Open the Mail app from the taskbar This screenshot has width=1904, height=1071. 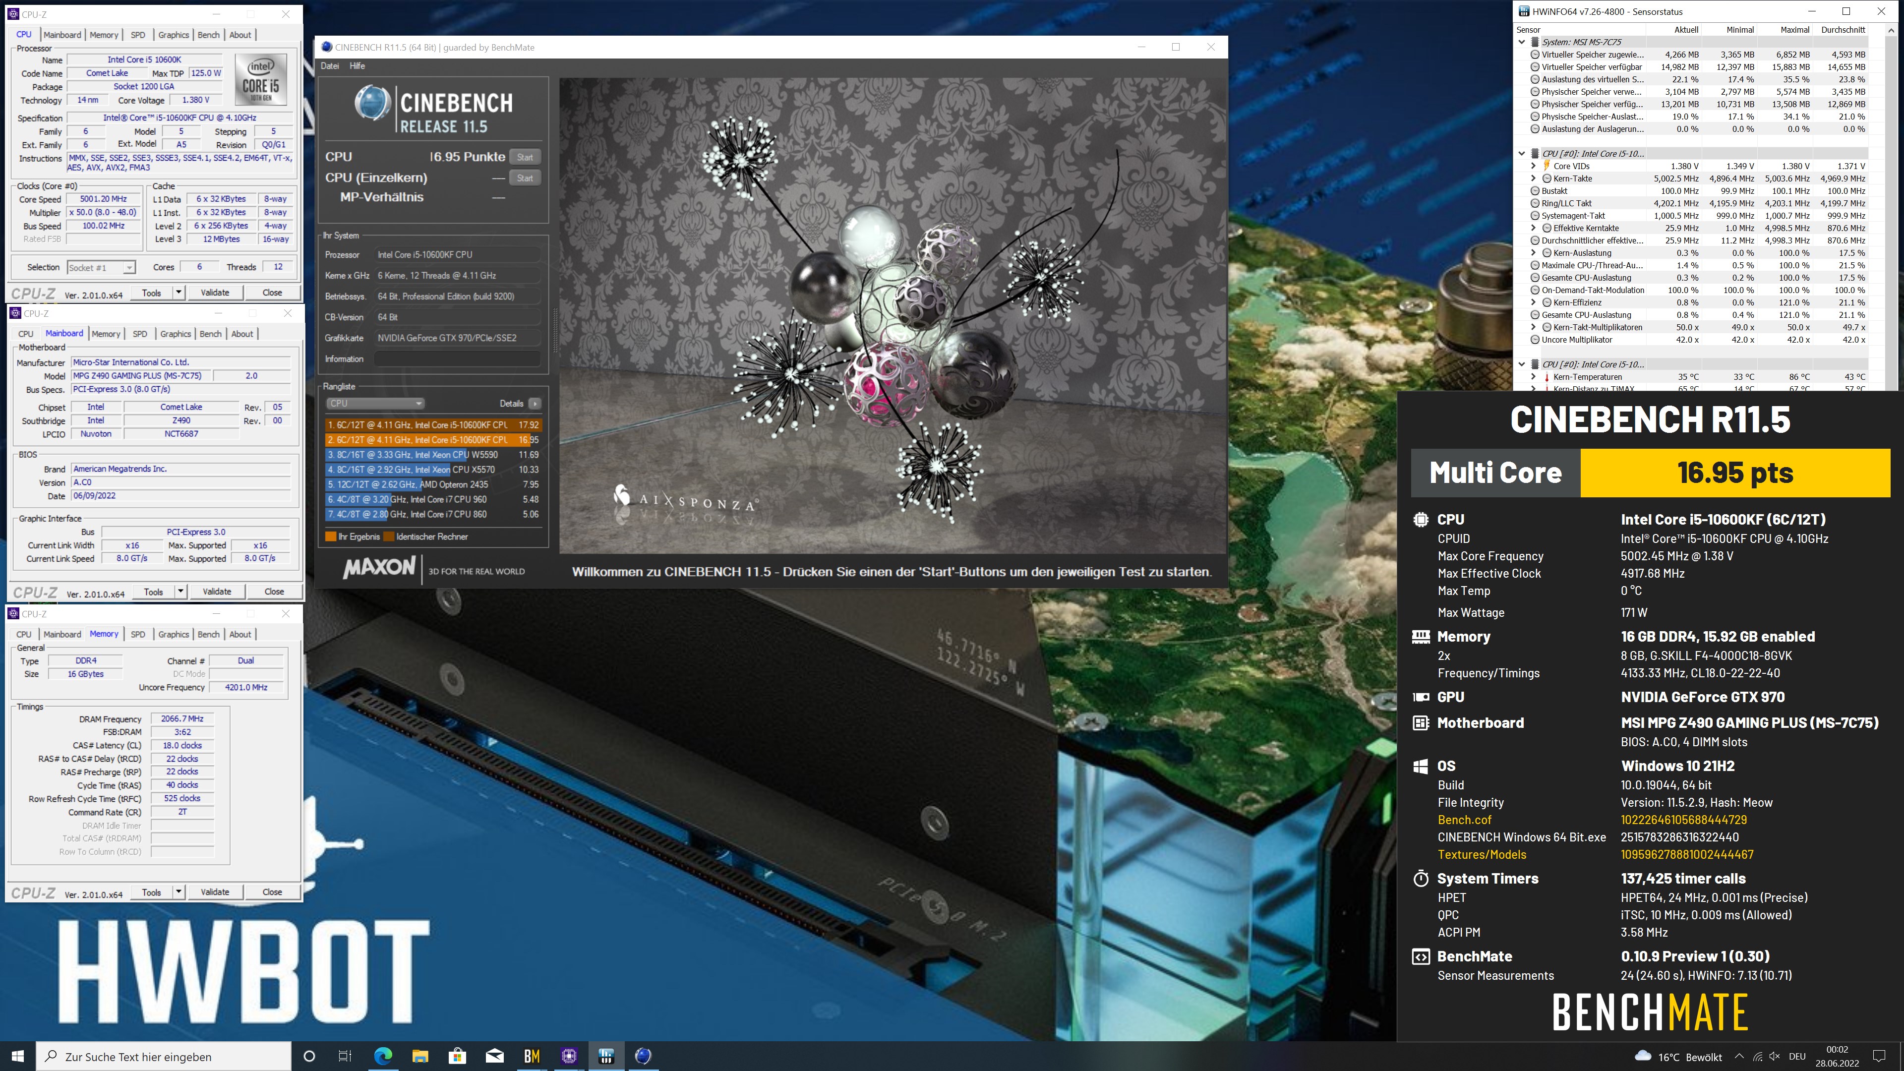pyautogui.click(x=494, y=1056)
